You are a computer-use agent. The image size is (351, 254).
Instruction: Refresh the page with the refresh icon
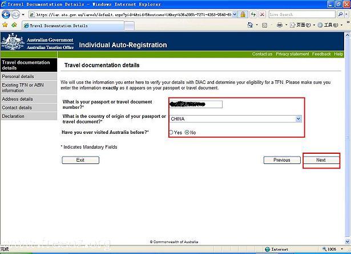click(x=253, y=15)
